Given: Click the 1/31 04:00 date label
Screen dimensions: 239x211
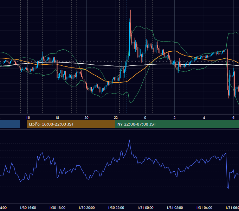Looking at the screenshot, I should [204, 207].
